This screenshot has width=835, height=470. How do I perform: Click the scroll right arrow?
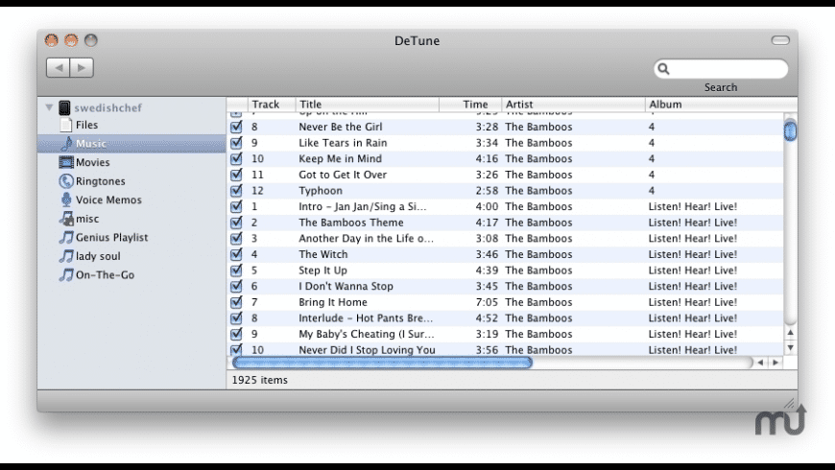[775, 363]
